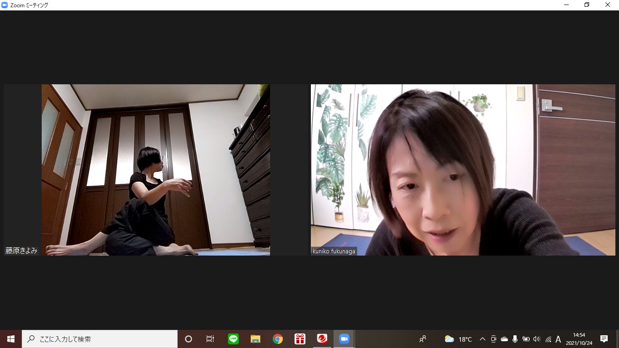This screenshot has height=348, width=619.
Task: Click the active Zoom taskbar icon
Action: click(344, 339)
